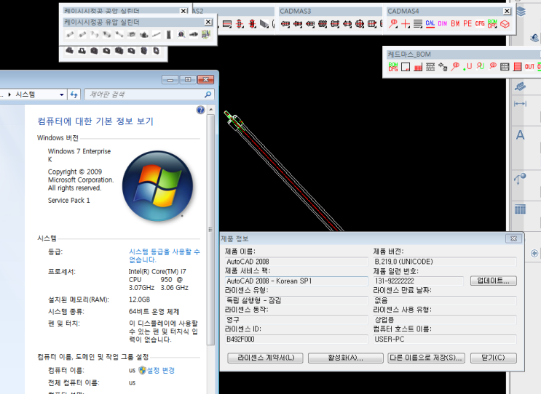541x394 pixels.
Task: Click the 'B.219.0 (UNICODE)' version value
Action: pyautogui.click(x=403, y=262)
